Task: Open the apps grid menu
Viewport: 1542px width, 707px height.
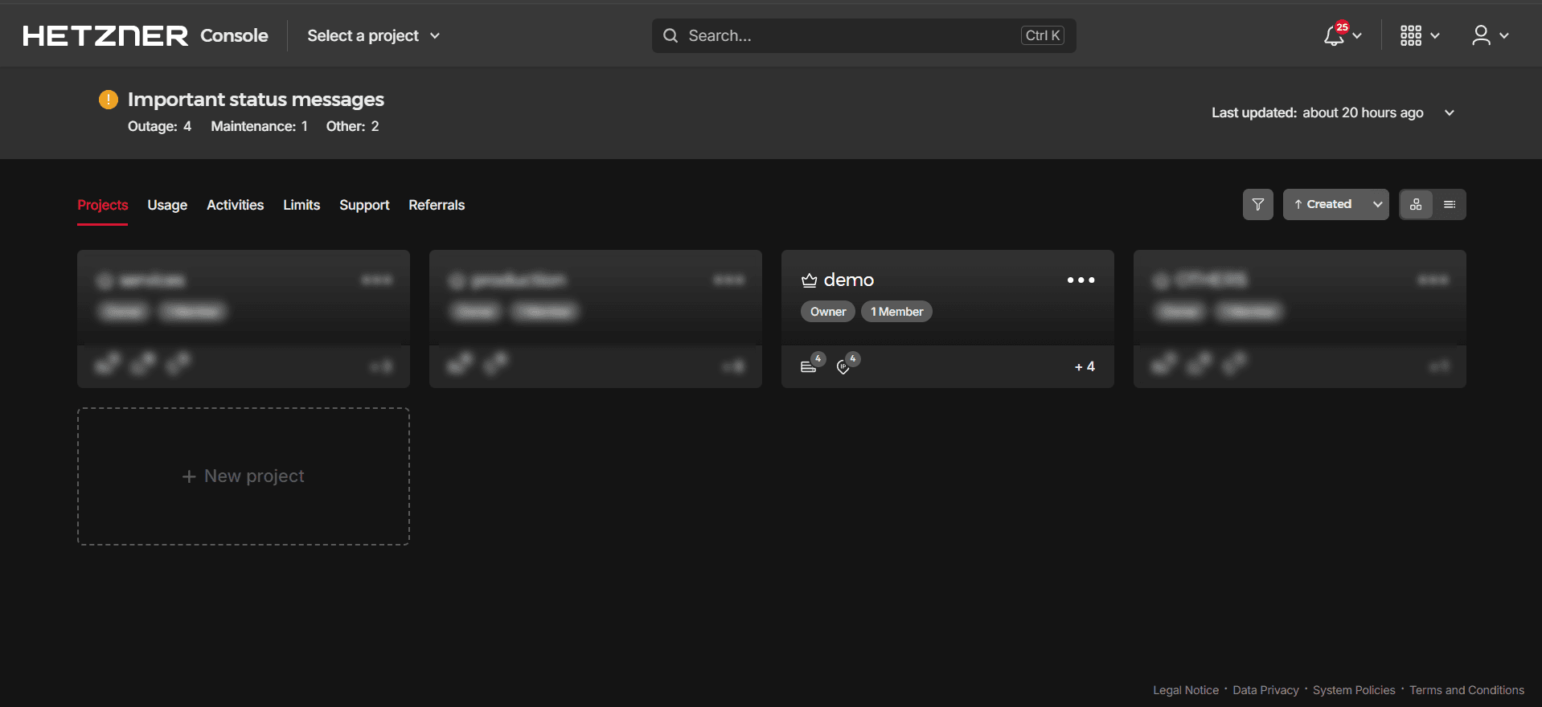Action: (1411, 35)
